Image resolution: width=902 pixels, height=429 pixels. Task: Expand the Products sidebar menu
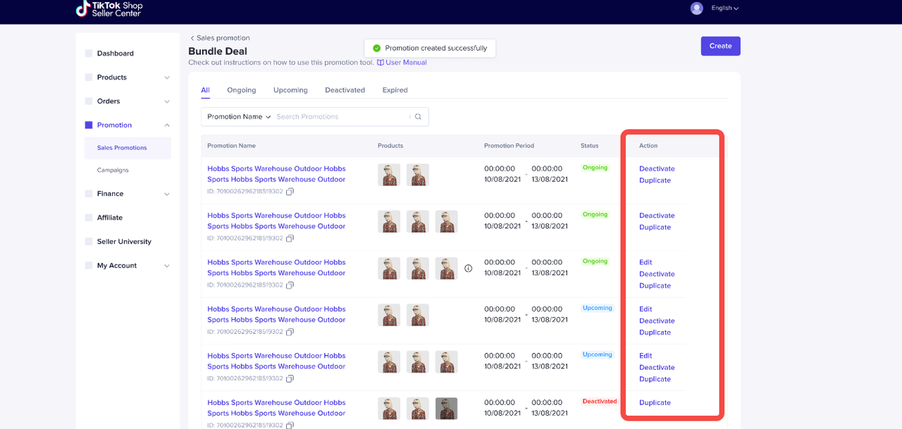167,77
